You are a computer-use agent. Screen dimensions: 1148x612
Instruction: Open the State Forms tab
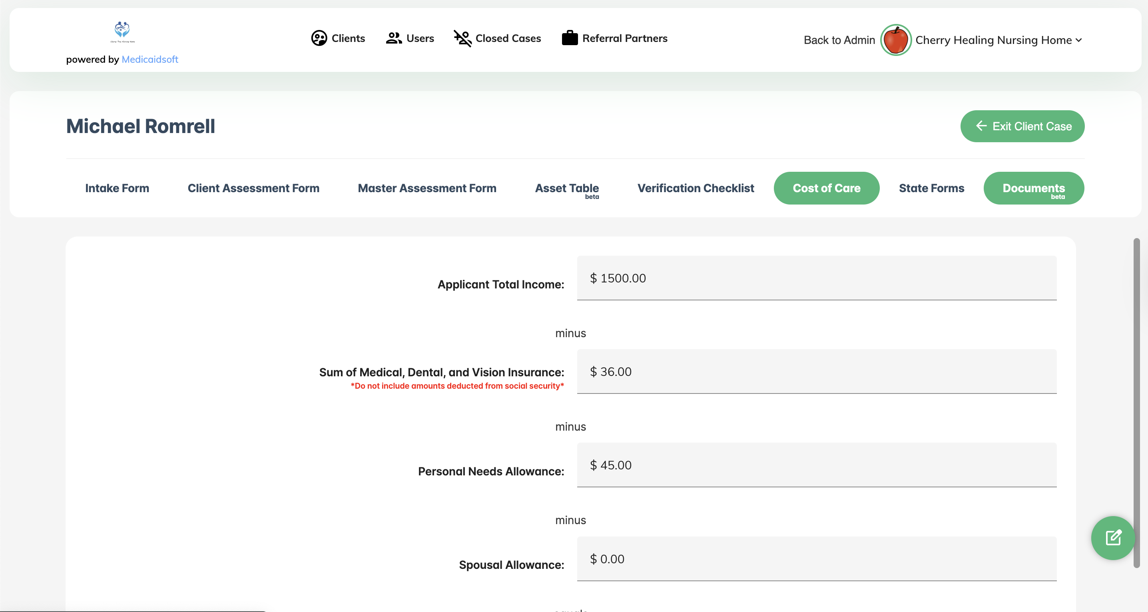tap(931, 188)
